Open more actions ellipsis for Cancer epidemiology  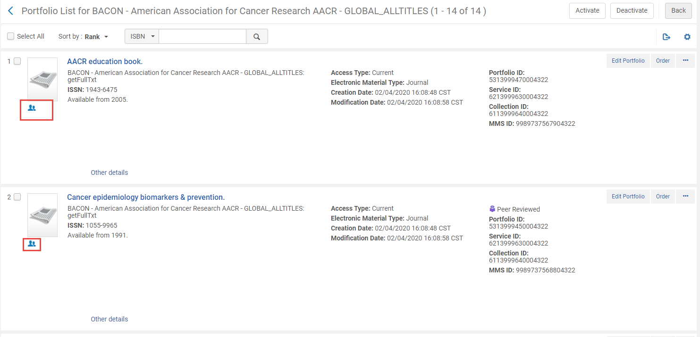(685, 197)
